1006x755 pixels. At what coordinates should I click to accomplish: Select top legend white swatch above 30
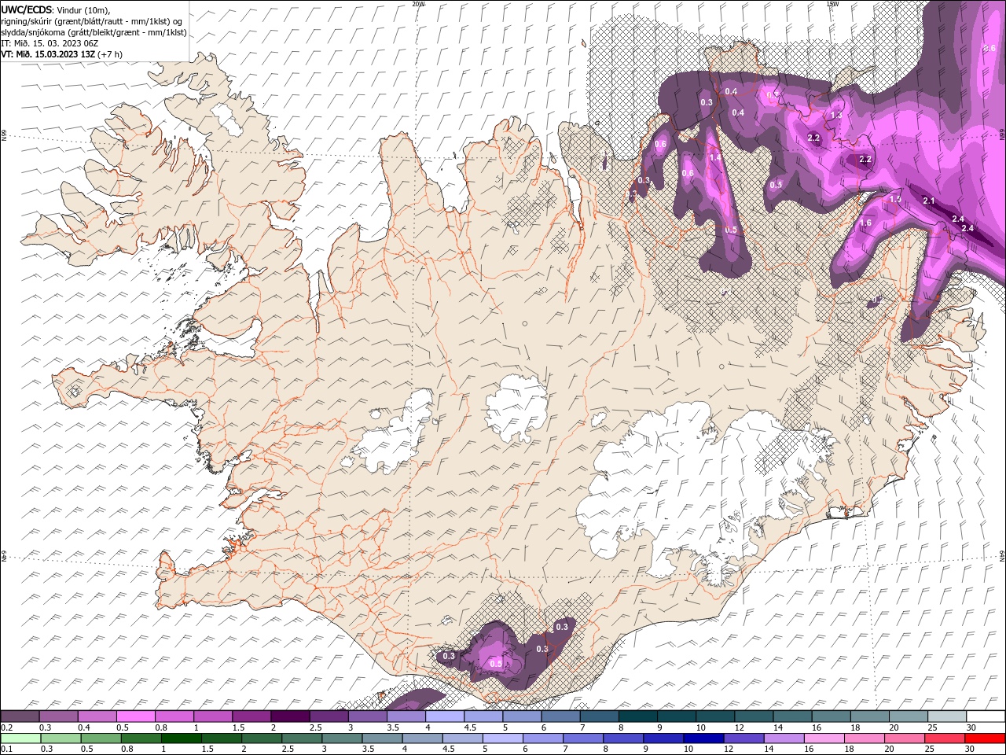[x=984, y=716]
